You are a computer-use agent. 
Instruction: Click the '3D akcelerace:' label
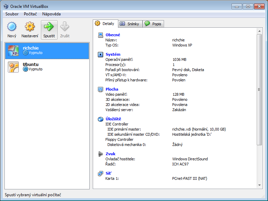click(118, 99)
